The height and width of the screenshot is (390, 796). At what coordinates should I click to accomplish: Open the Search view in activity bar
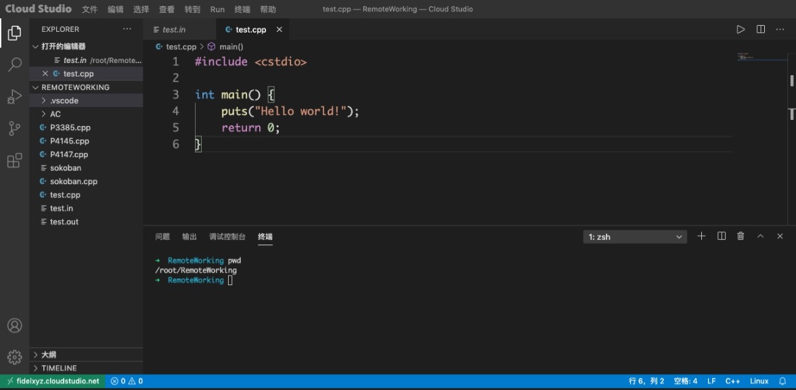(x=14, y=65)
